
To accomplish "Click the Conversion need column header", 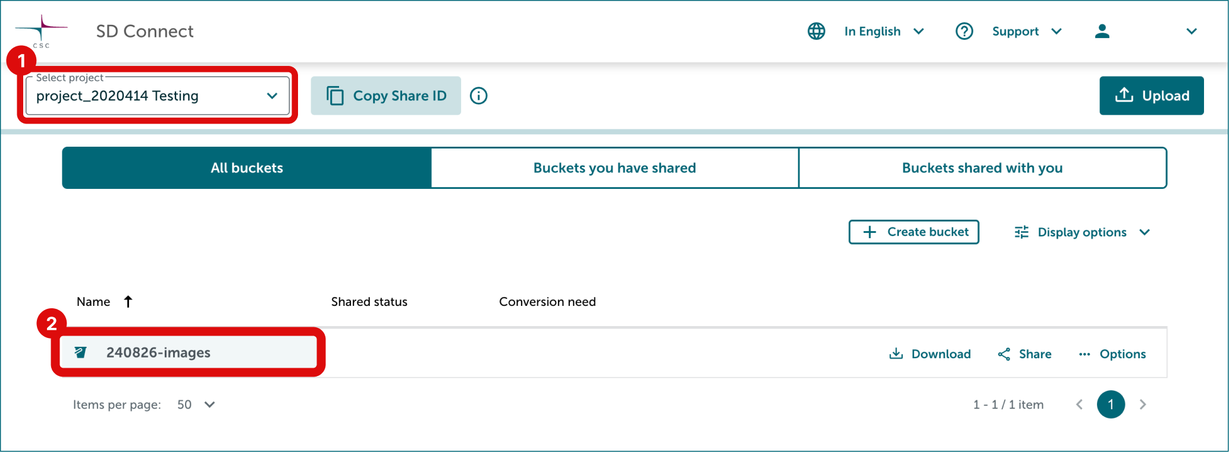I will 547,302.
